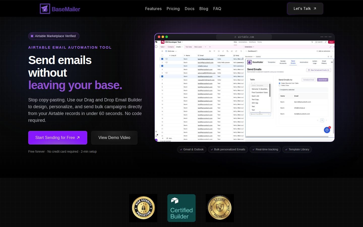Image resolution: width=363 pixels, height=227 pixels.
Task: Open the Features nav link
Action: [x=153, y=9]
